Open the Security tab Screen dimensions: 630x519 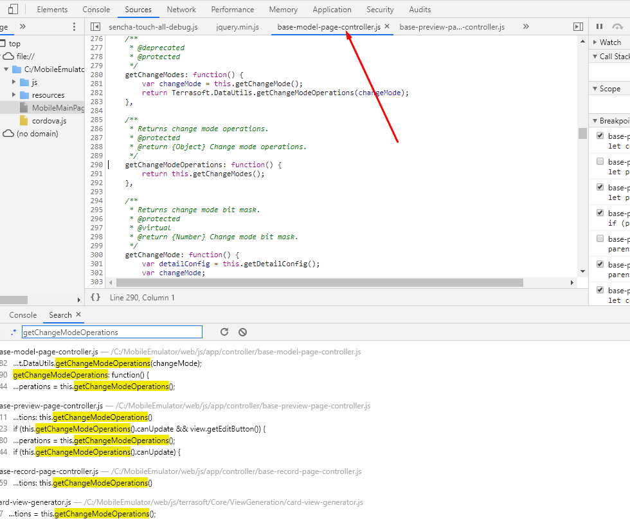point(380,9)
